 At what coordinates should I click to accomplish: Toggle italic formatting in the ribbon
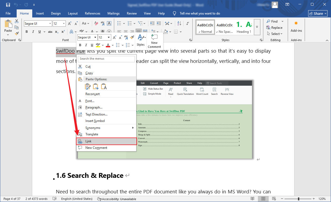(33, 31)
